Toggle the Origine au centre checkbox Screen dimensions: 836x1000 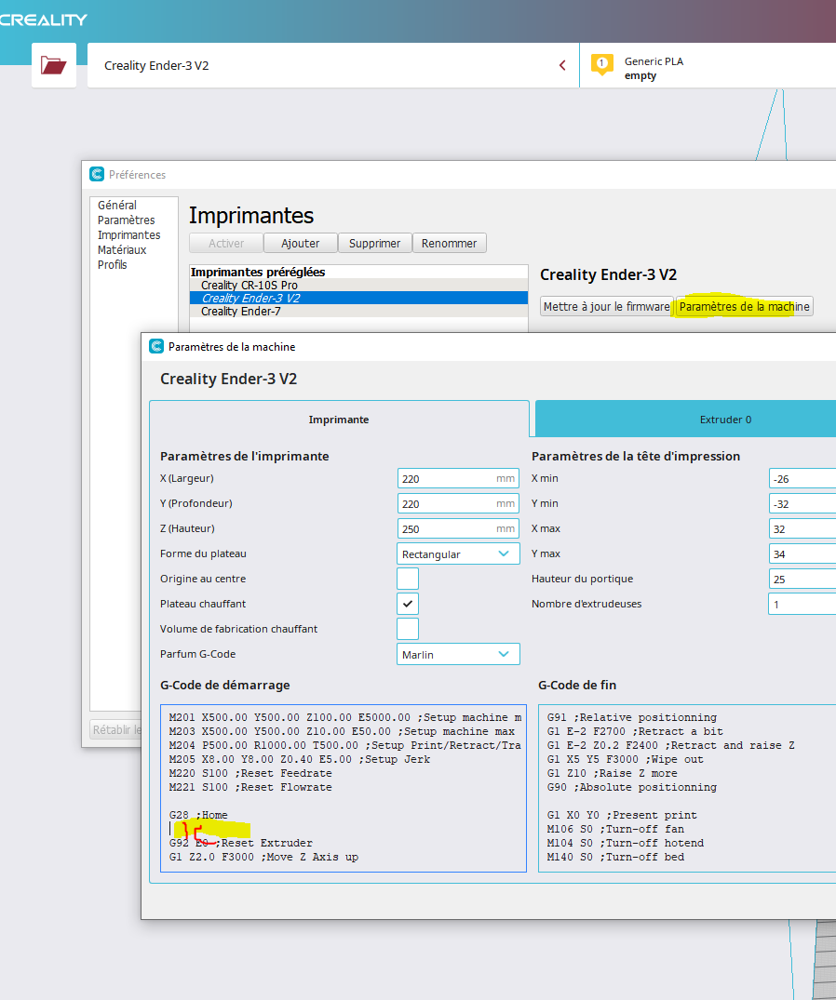408,579
